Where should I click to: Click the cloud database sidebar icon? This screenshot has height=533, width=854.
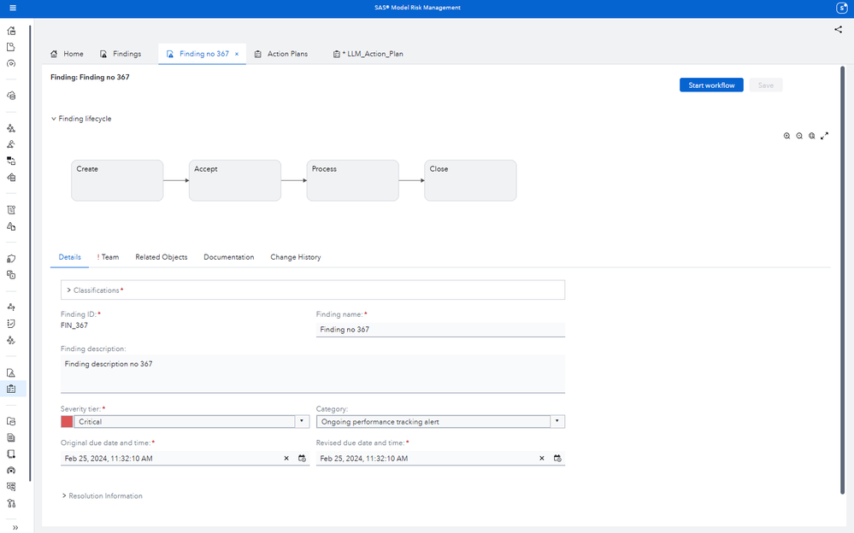click(x=11, y=96)
